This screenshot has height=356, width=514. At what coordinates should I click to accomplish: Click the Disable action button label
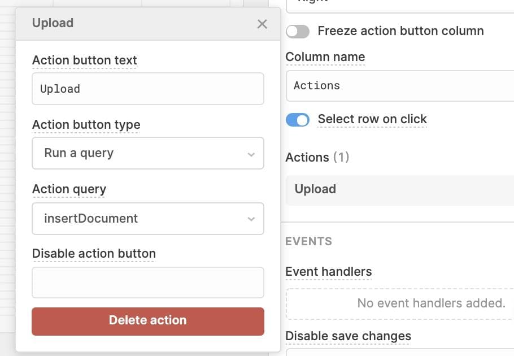(x=94, y=254)
